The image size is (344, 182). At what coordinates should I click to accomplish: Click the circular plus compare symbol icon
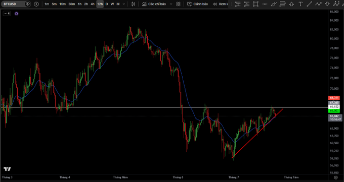point(36,4)
